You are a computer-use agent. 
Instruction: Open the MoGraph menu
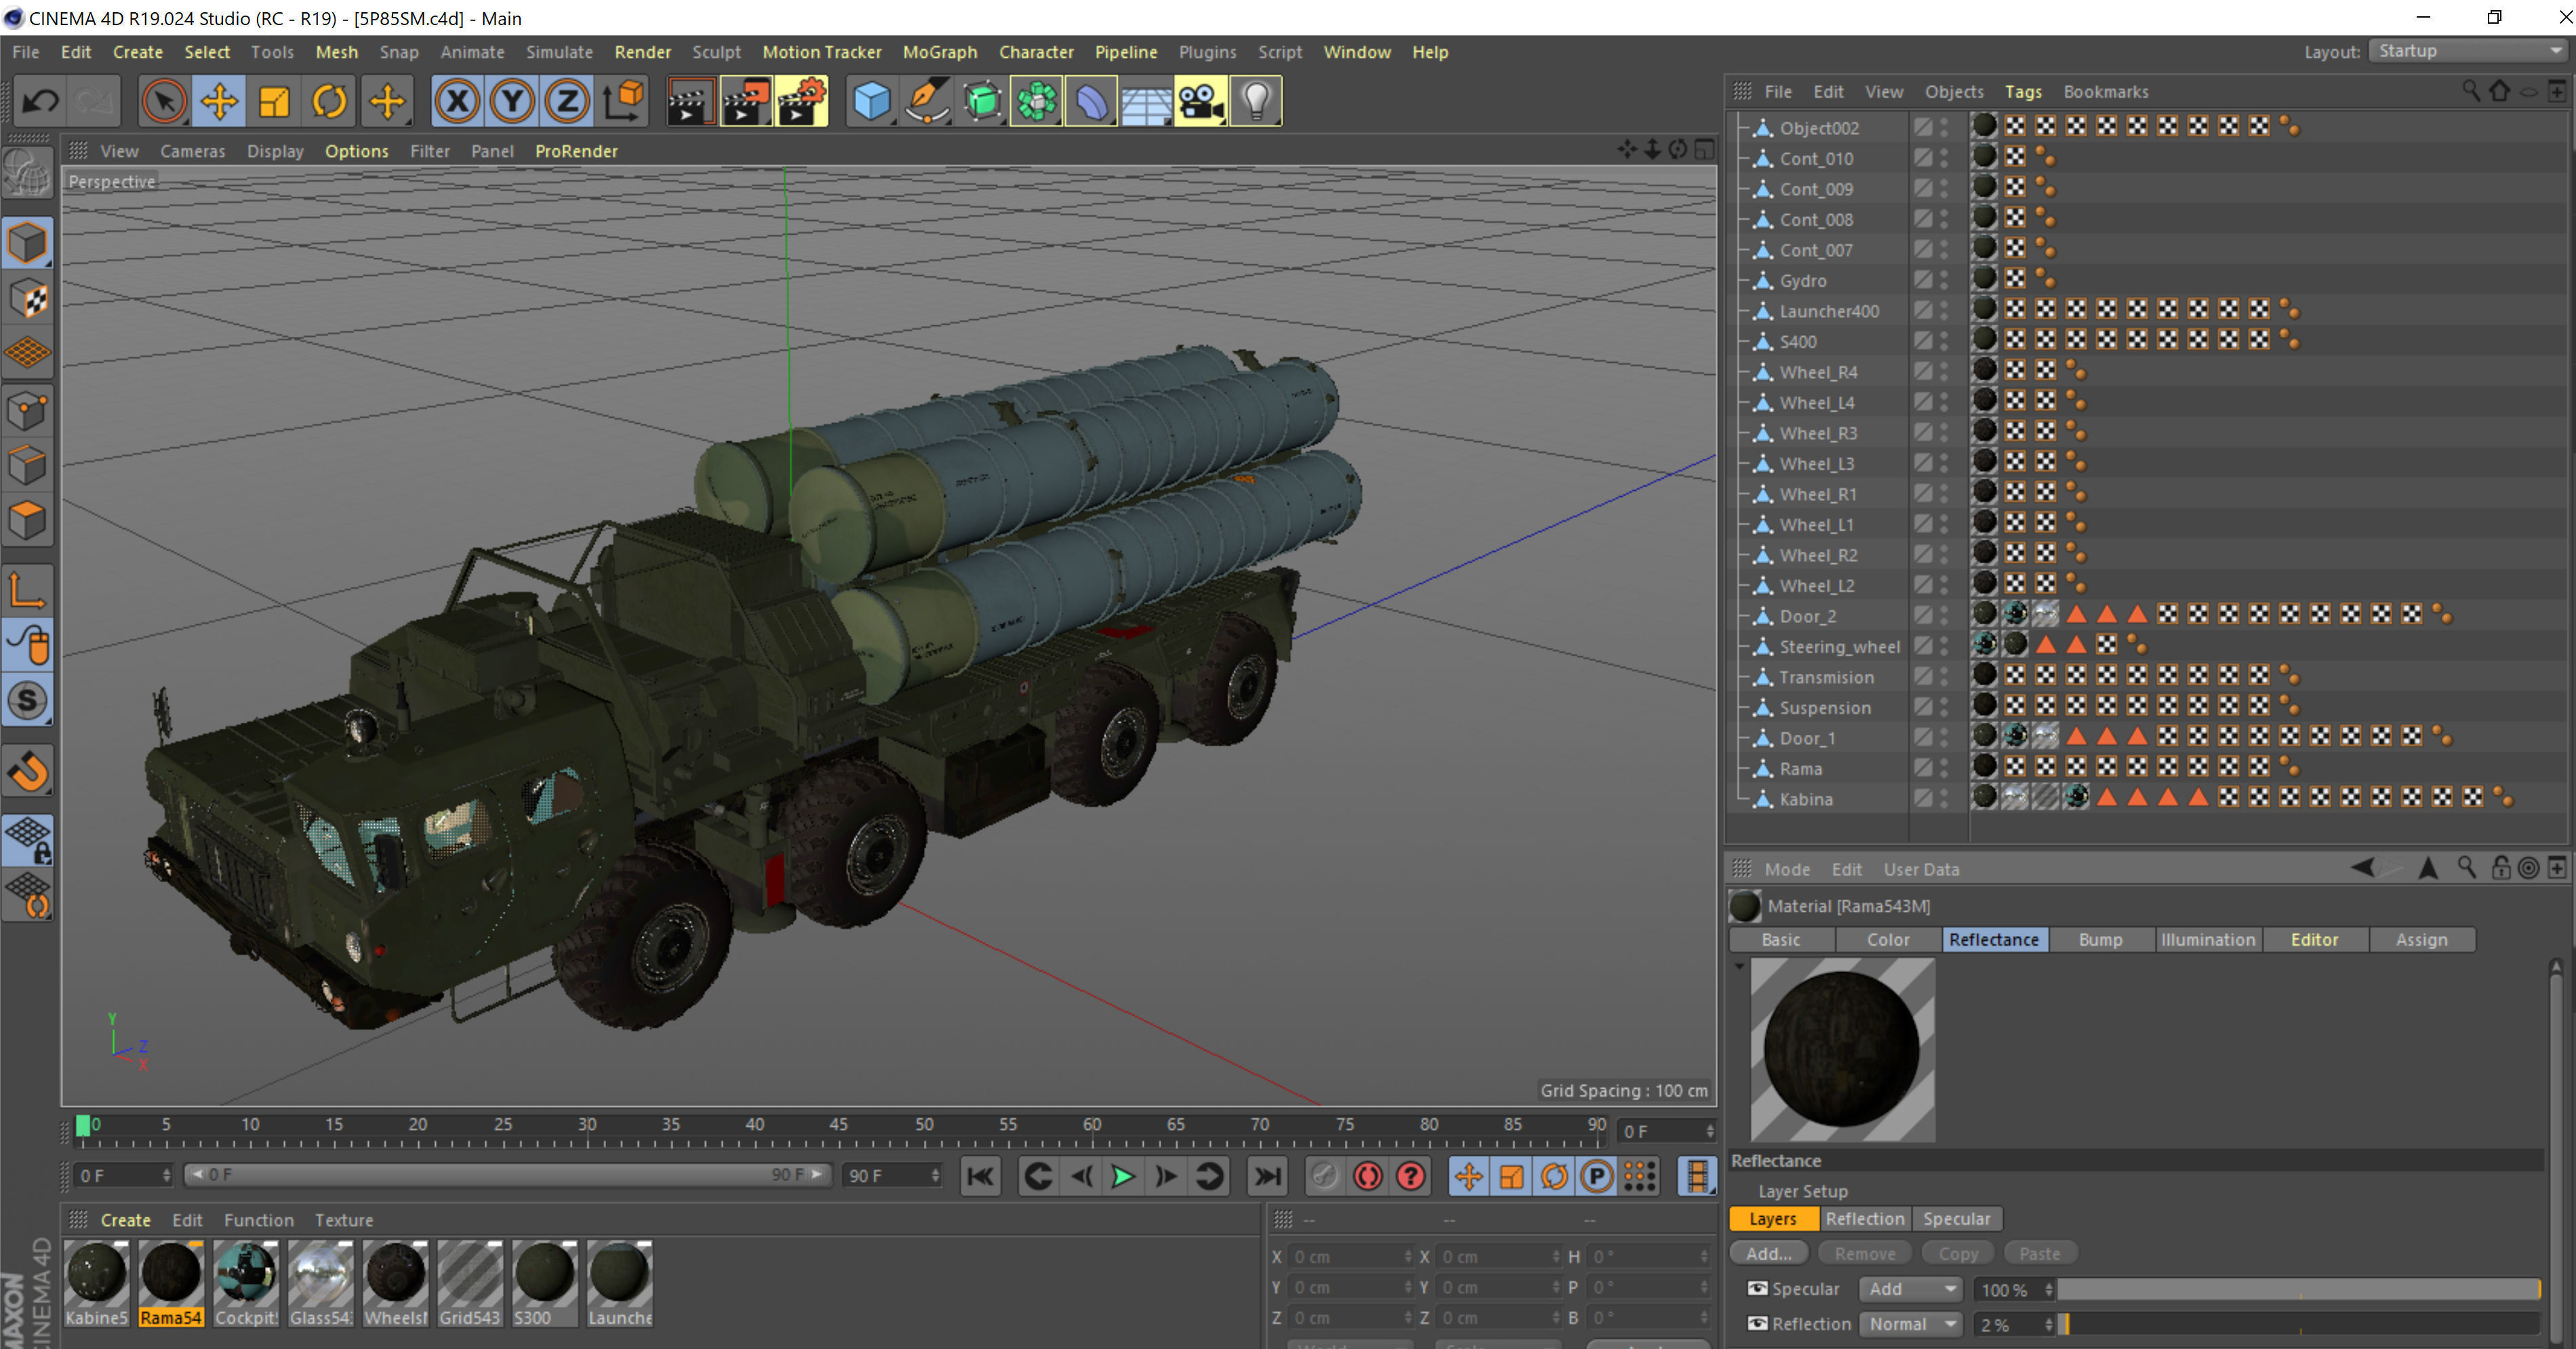click(x=939, y=52)
